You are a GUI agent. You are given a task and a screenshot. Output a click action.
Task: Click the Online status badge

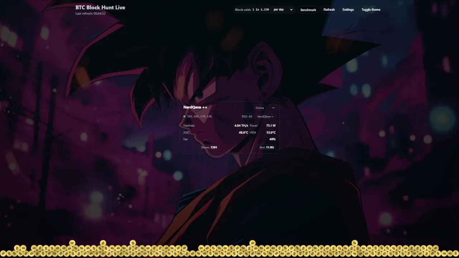[x=260, y=108]
